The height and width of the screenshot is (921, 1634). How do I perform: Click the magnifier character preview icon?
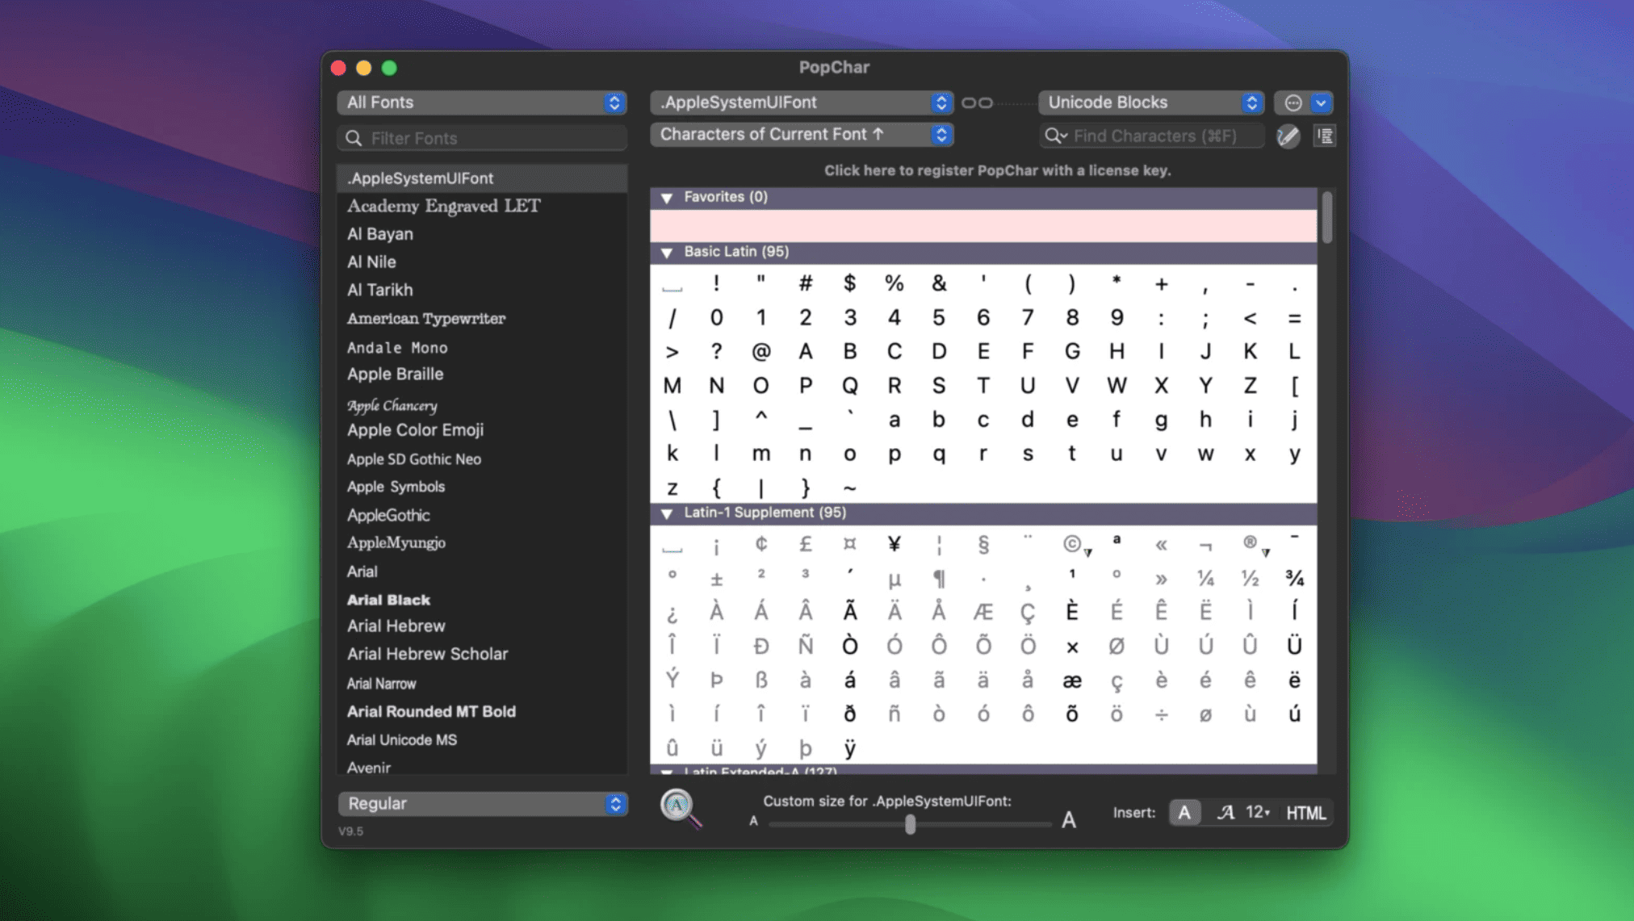[x=681, y=808]
